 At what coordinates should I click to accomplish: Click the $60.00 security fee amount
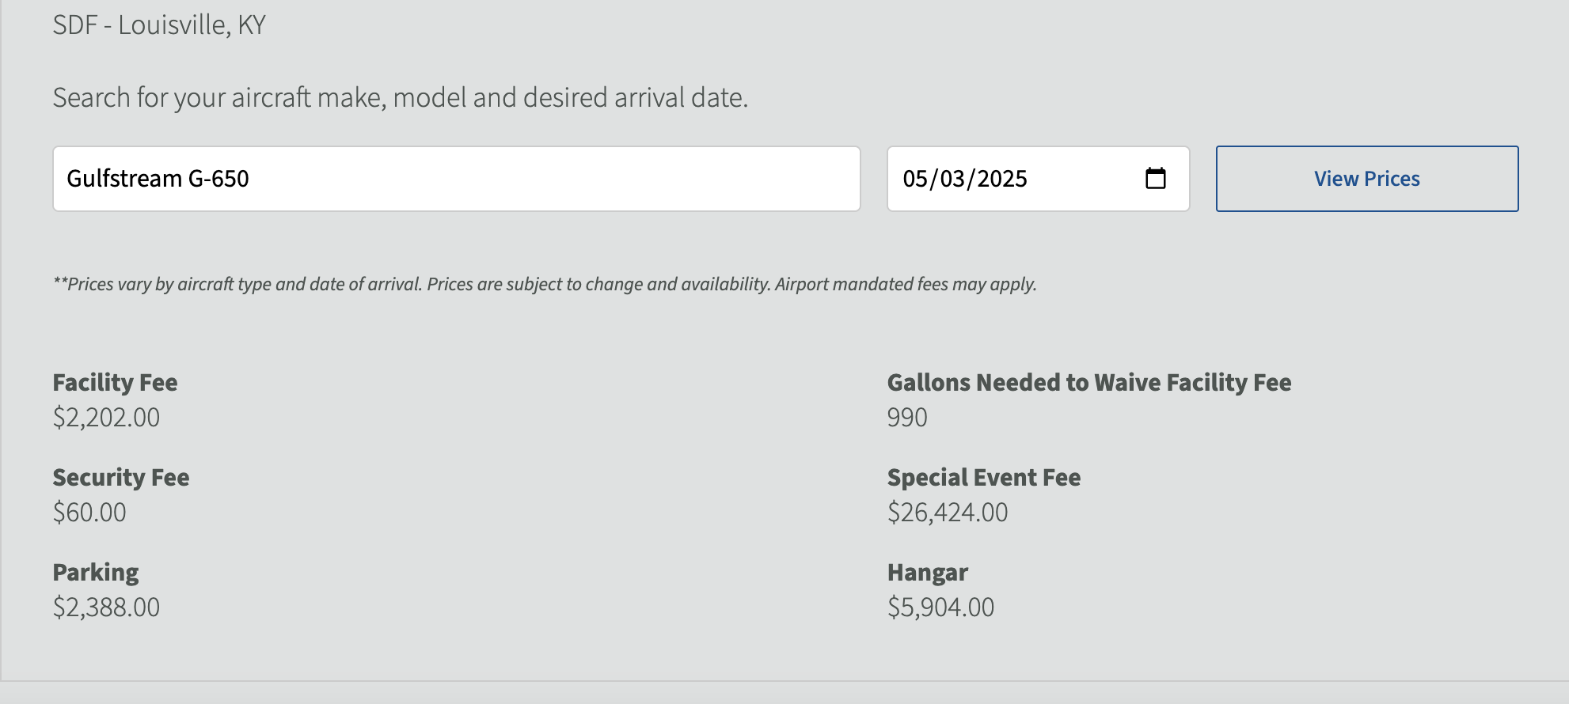[87, 513]
